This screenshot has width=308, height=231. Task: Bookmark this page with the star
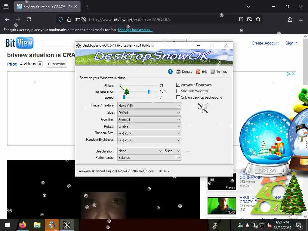258,19
